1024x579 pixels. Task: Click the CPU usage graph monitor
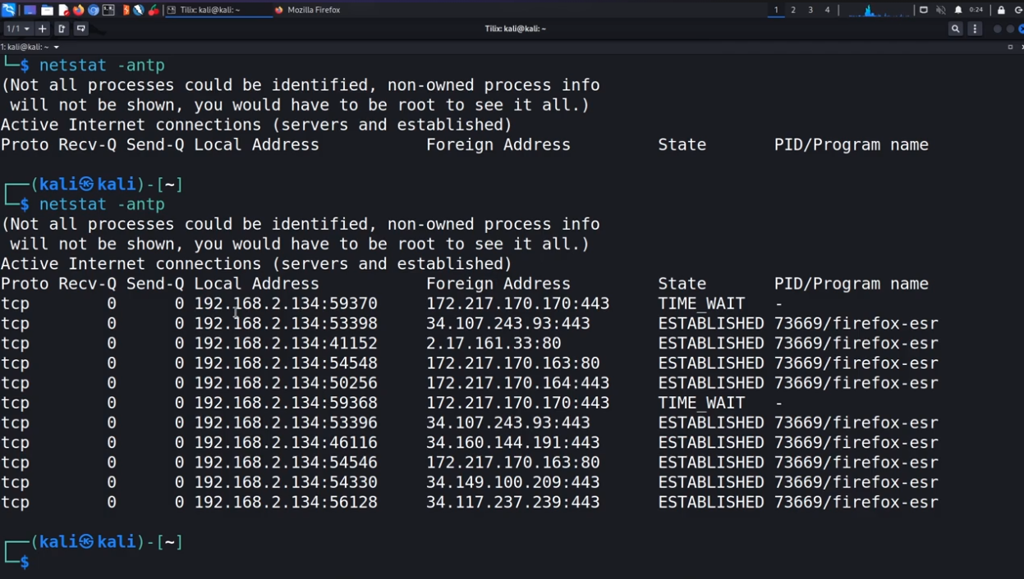click(x=879, y=10)
